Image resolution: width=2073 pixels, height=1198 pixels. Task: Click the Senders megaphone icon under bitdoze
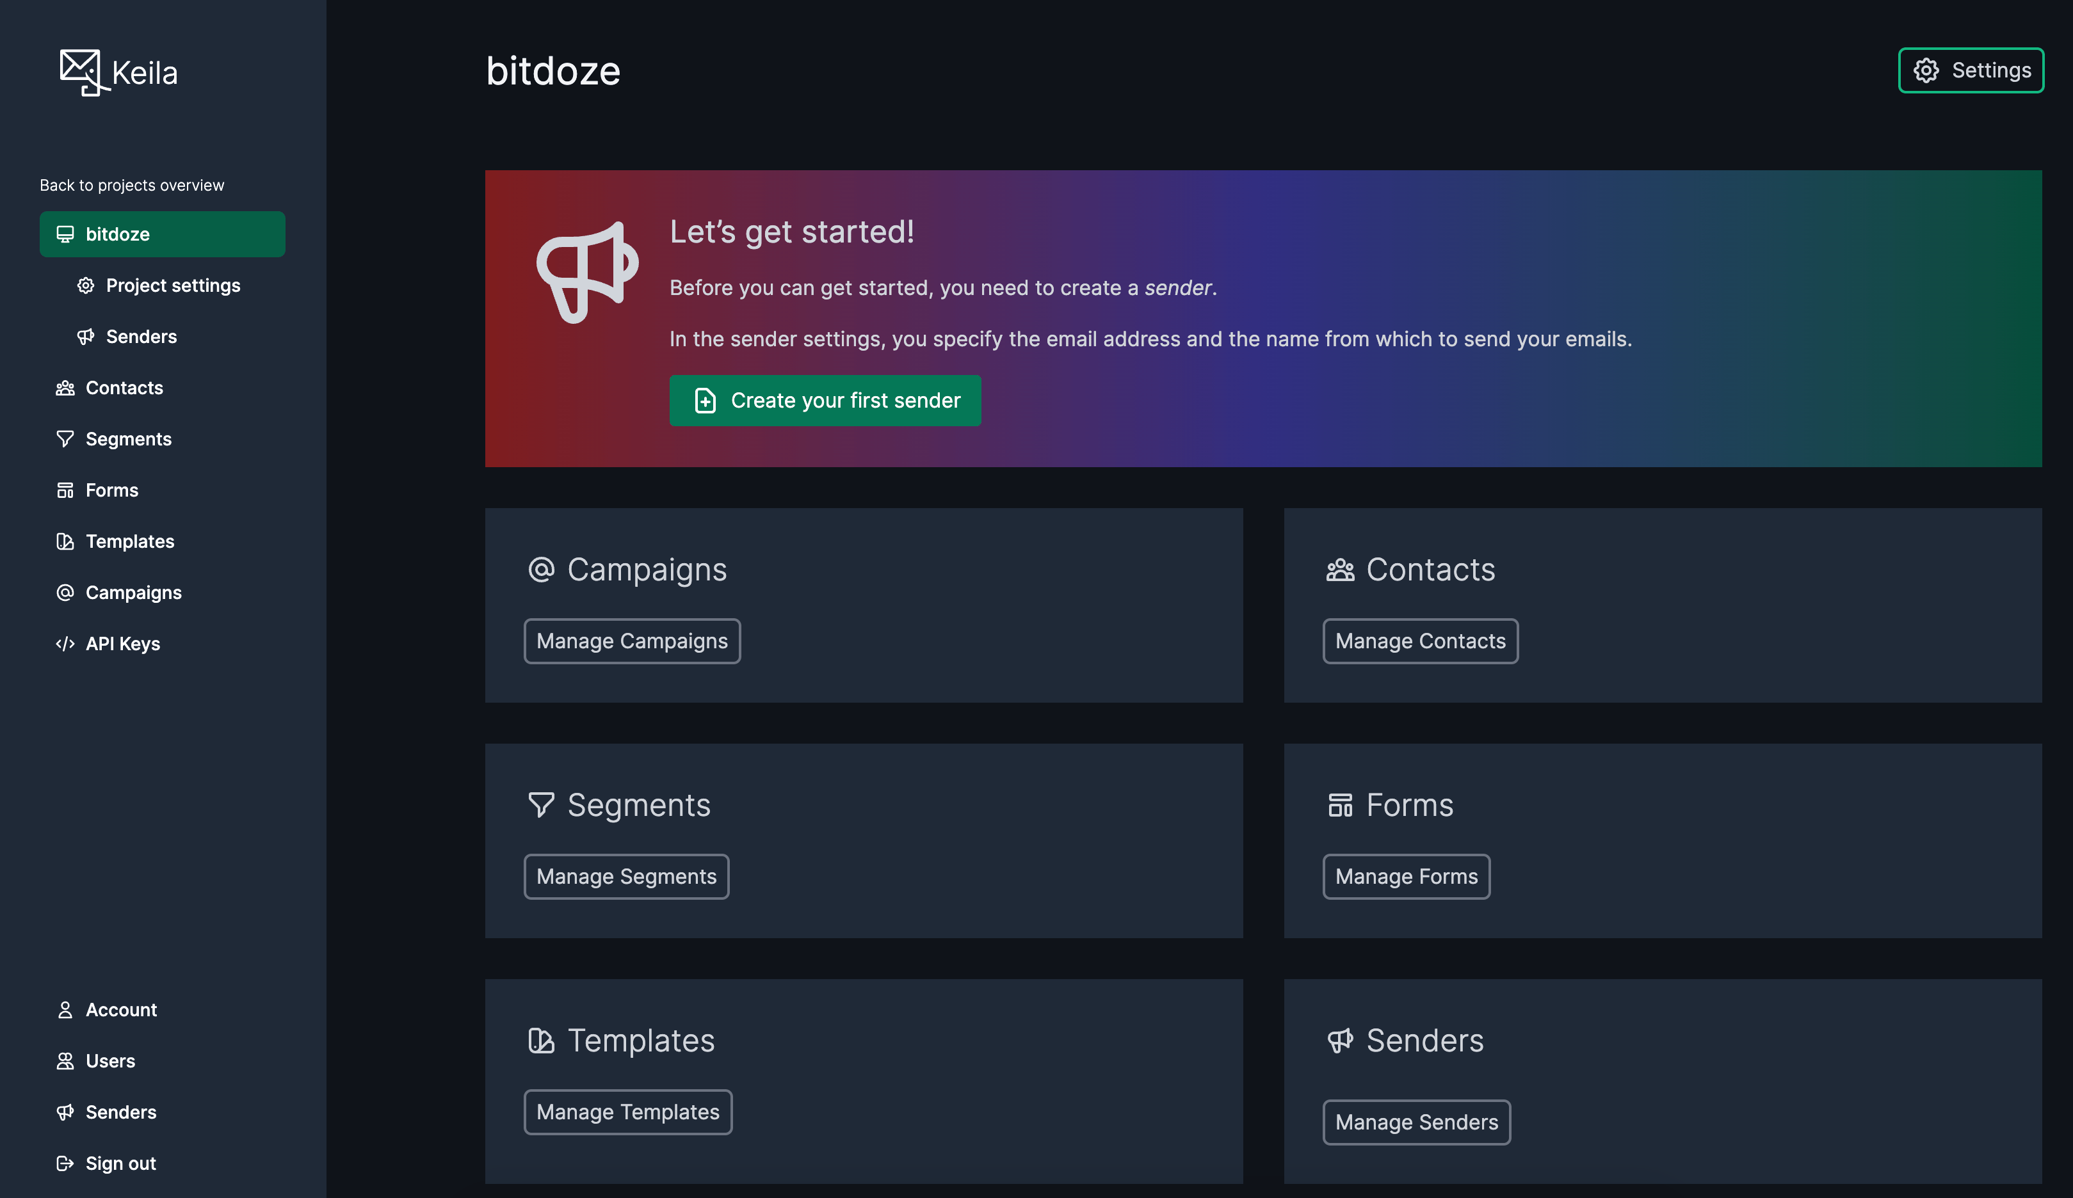point(87,336)
